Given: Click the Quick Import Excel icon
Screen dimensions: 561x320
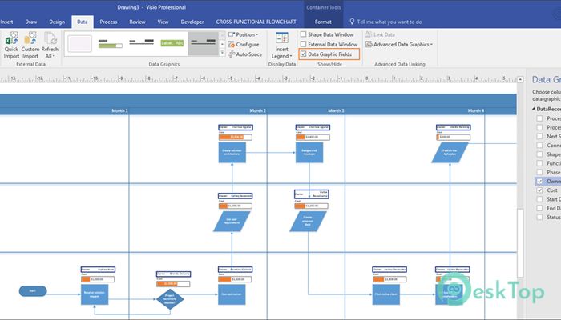Looking at the screenshot, I should point(11,38).
